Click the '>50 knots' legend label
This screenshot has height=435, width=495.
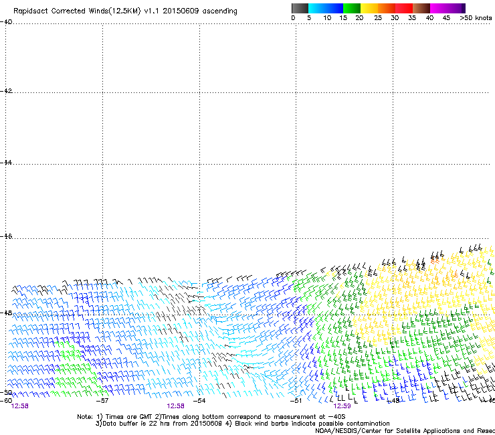476,18
